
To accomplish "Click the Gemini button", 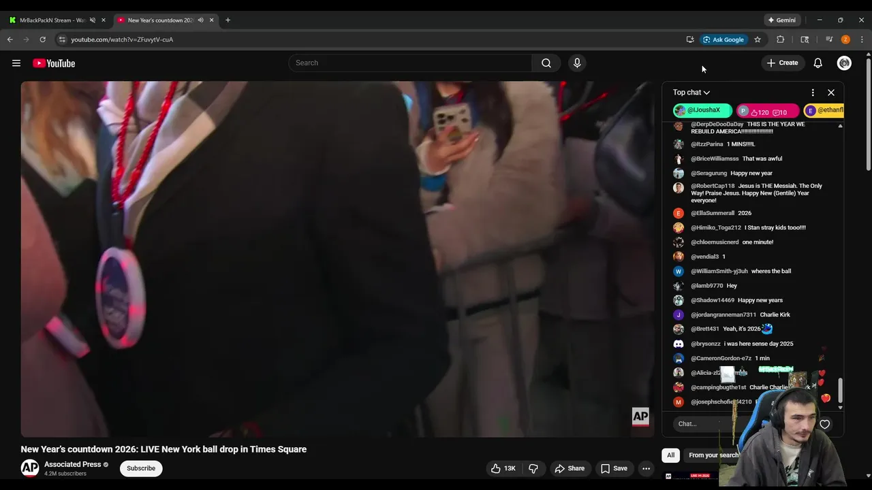I will (781, 20).
